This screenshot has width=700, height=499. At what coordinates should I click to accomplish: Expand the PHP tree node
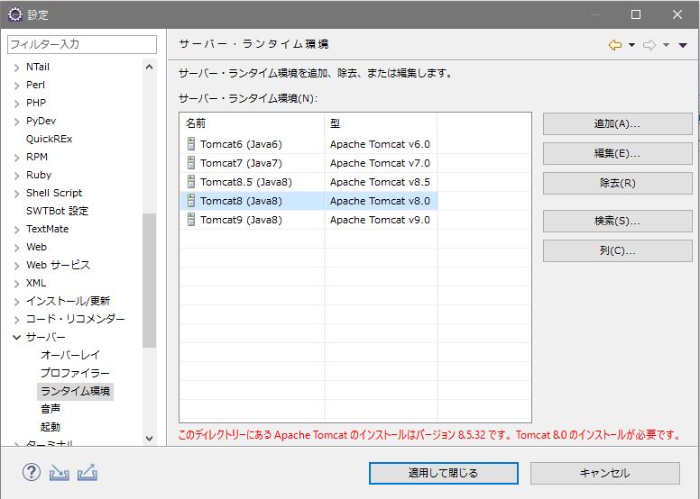click(16, 104)
